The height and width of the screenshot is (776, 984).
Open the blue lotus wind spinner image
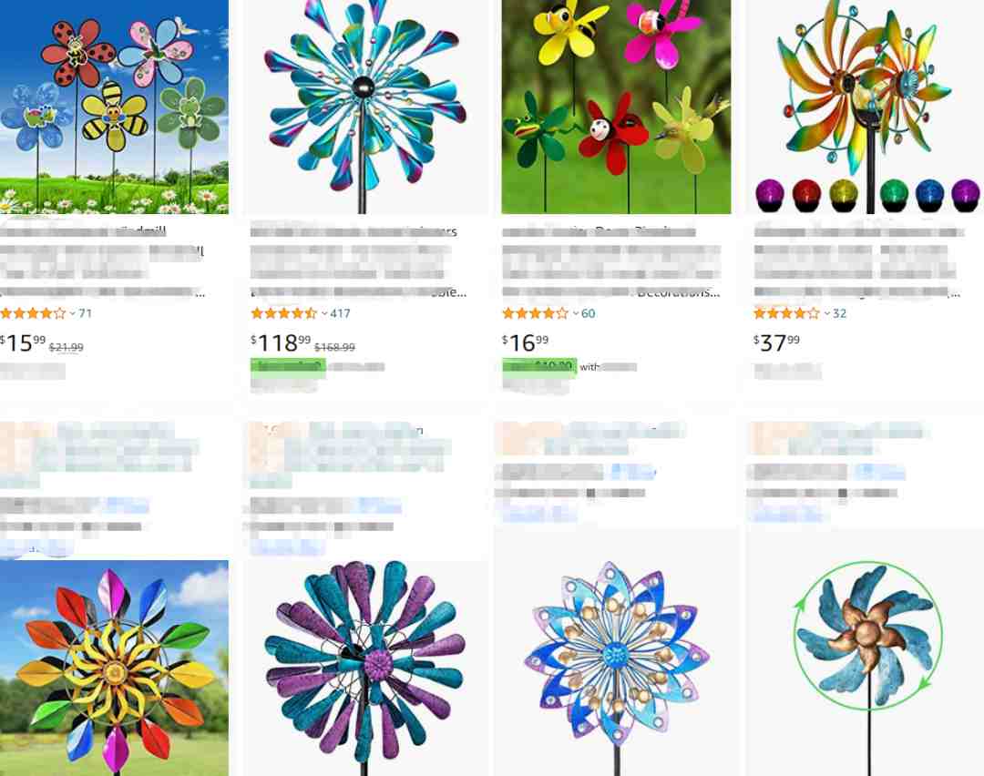pyautogui.click(x=616, y=669)
